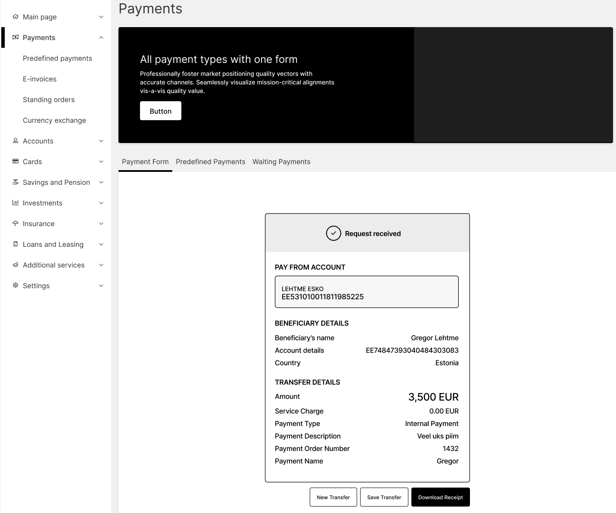The width and height of the screenshot is (616, 513).
Task: Click the Save Transfer button
Action: pos(384,497)
